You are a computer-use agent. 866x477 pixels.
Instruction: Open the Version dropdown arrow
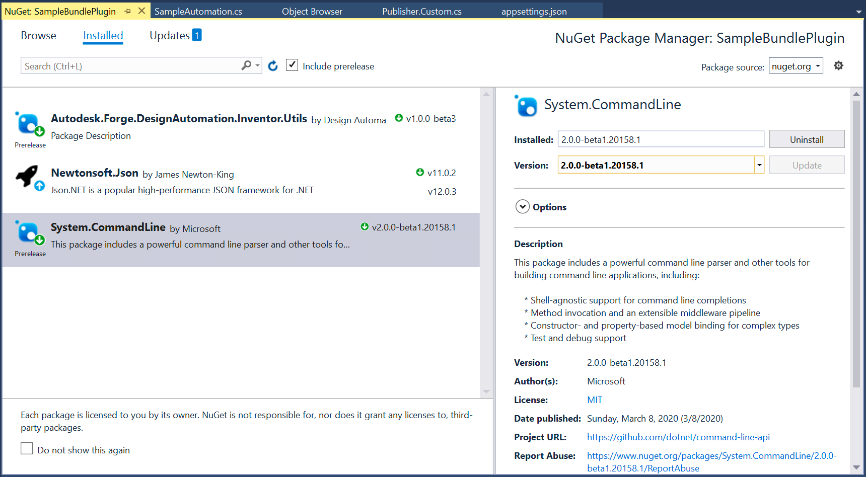759,165
